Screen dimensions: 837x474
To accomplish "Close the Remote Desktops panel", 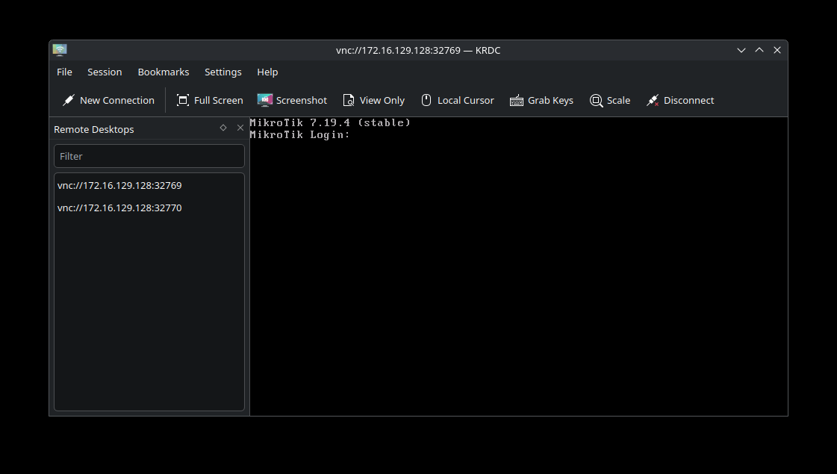I will 240,128.
